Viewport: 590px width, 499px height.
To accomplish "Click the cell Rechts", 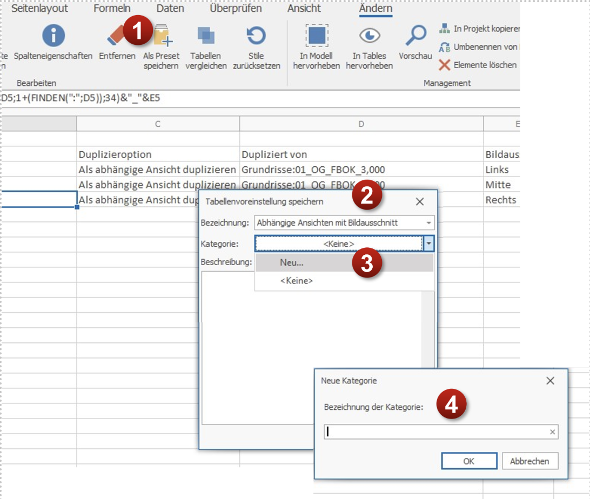I will click(x=502, y=200).
